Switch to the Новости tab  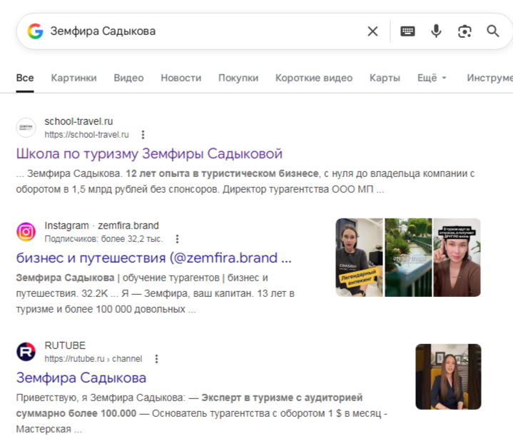click(x=181, y=78)
